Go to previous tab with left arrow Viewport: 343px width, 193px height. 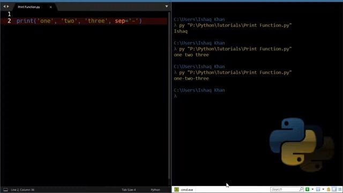(4, 6)
